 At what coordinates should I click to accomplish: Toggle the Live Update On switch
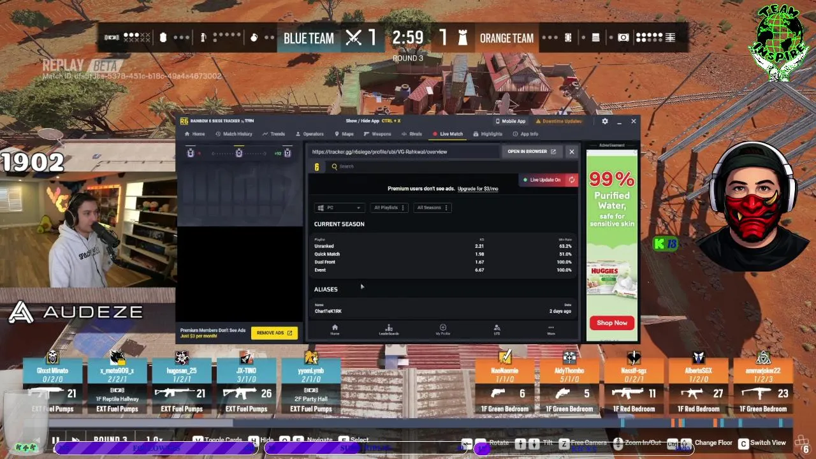542,180
